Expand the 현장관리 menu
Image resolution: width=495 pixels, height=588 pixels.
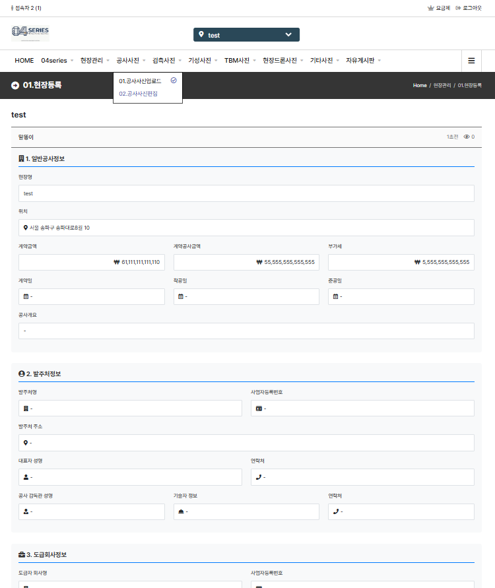click(95, 60)
